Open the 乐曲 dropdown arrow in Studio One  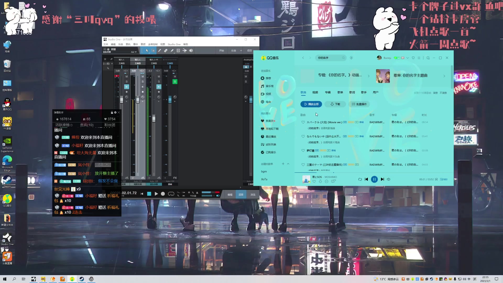click(x=241, y=51)
